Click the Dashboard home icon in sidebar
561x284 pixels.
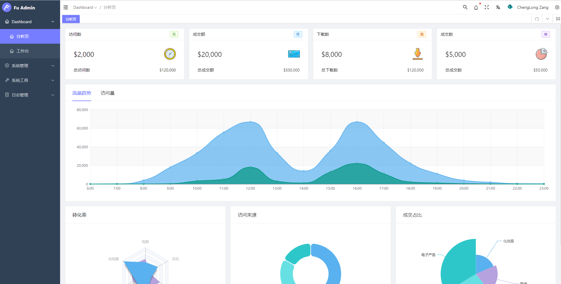[x=7, y=22]
